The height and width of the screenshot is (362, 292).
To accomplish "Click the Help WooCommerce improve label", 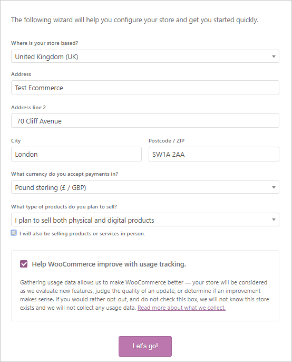I will [109, 264].
